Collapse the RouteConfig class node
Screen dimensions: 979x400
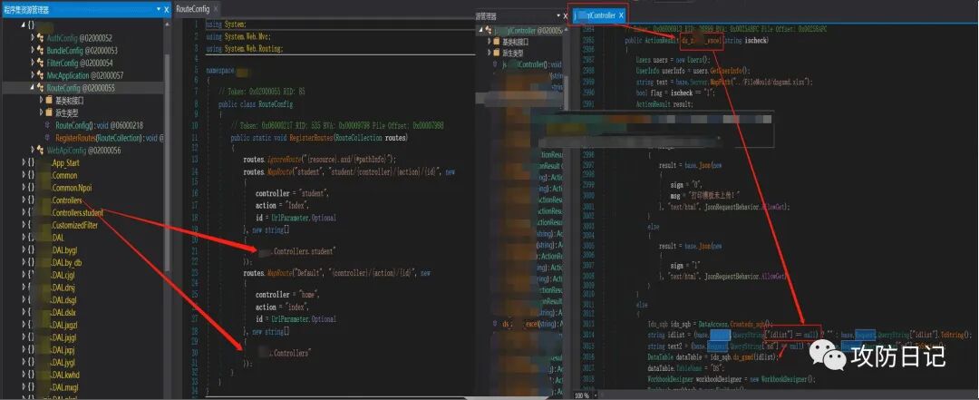click(33, 88)
